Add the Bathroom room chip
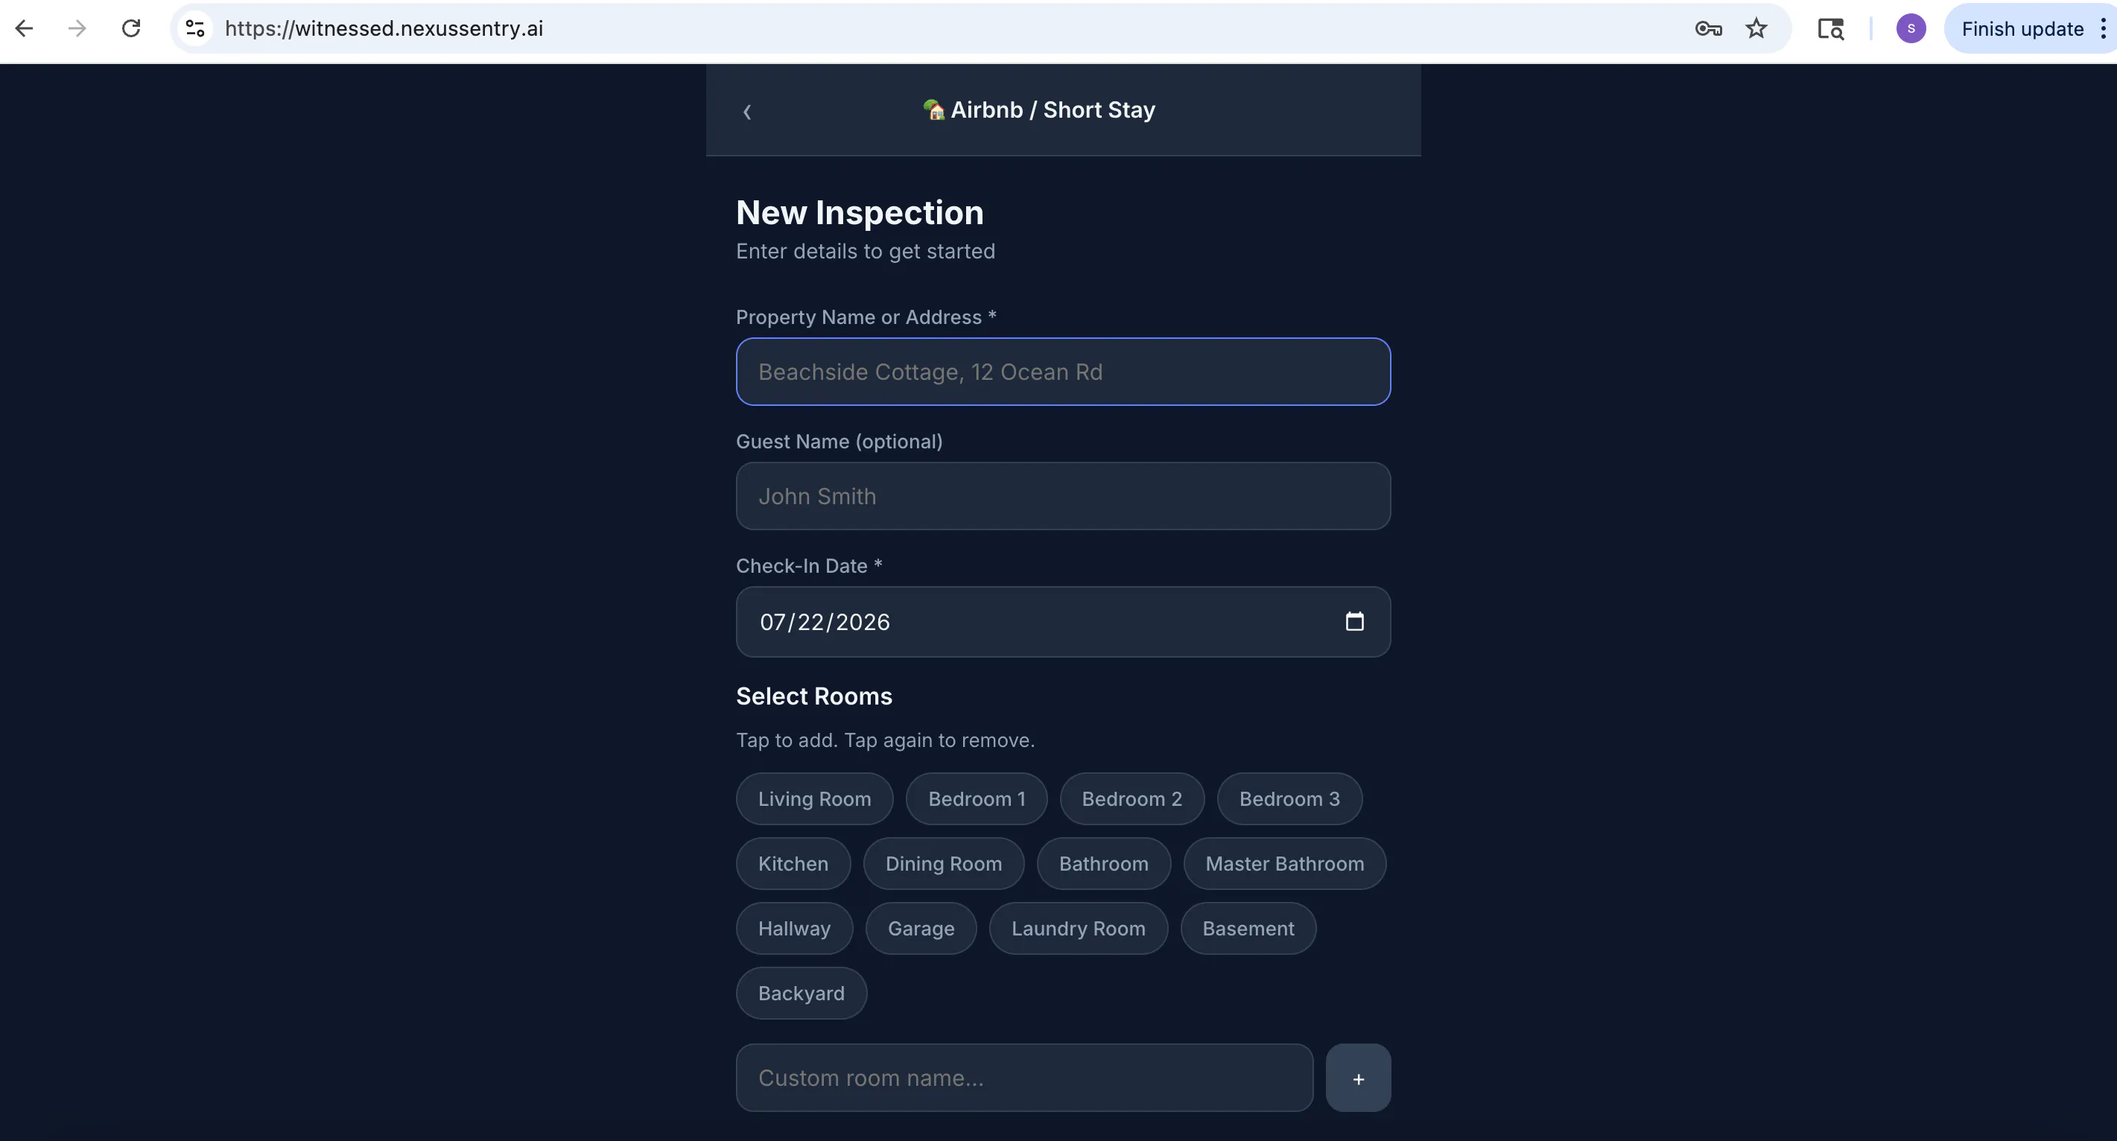The image size is (2117, 1141). pyautogui.click(x=1104, y=864)
